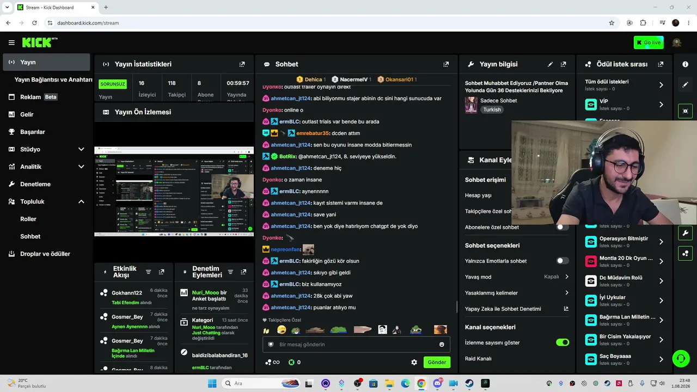Image resolution: width=697 pixels, height=392 pixels.
Task: Turn off İzlenme sayısını göster
Action: (563, 342)
